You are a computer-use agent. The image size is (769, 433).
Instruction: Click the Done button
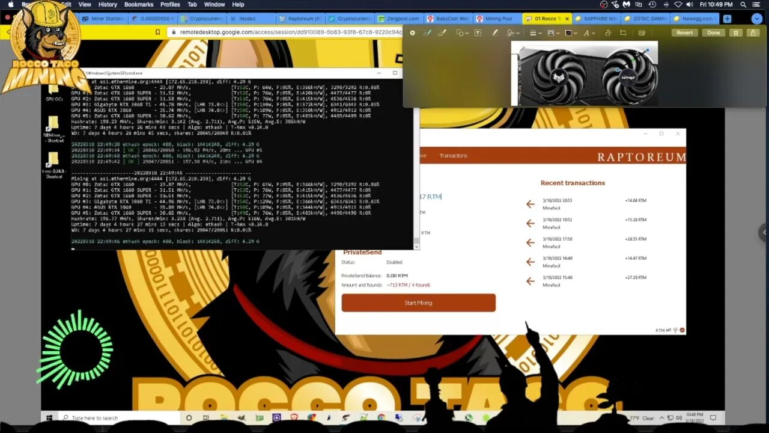pos(713,32)
